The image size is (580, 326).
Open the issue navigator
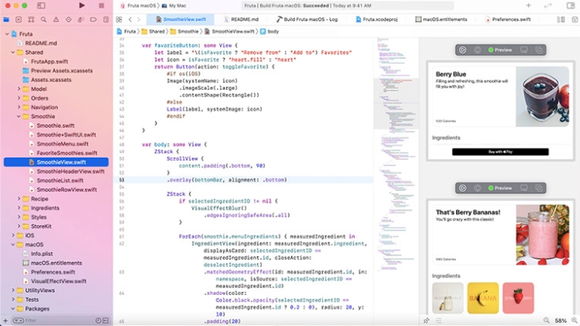click(56, 20)
